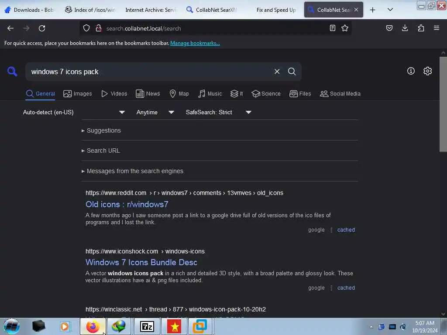Screen dimensions: 447x335
Task: Select the General search category
Action: [40, 93]
